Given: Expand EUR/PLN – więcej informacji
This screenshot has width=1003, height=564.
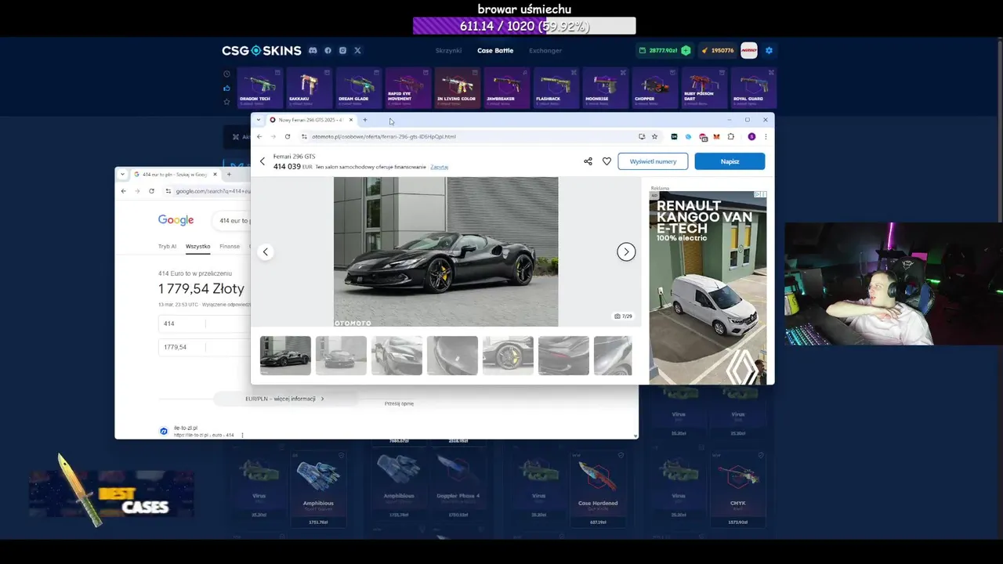Looking at the screenshot, I should point(284,399).
